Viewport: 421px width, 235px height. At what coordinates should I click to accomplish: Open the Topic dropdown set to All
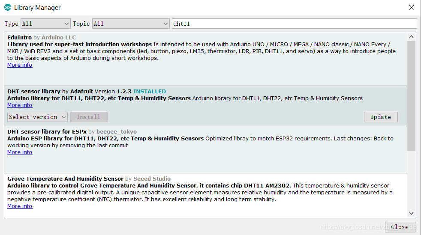point(131,24)
